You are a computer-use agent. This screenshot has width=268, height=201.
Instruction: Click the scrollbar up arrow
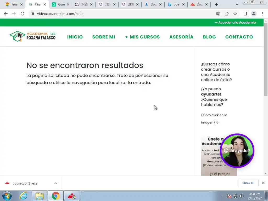(266, 21)
